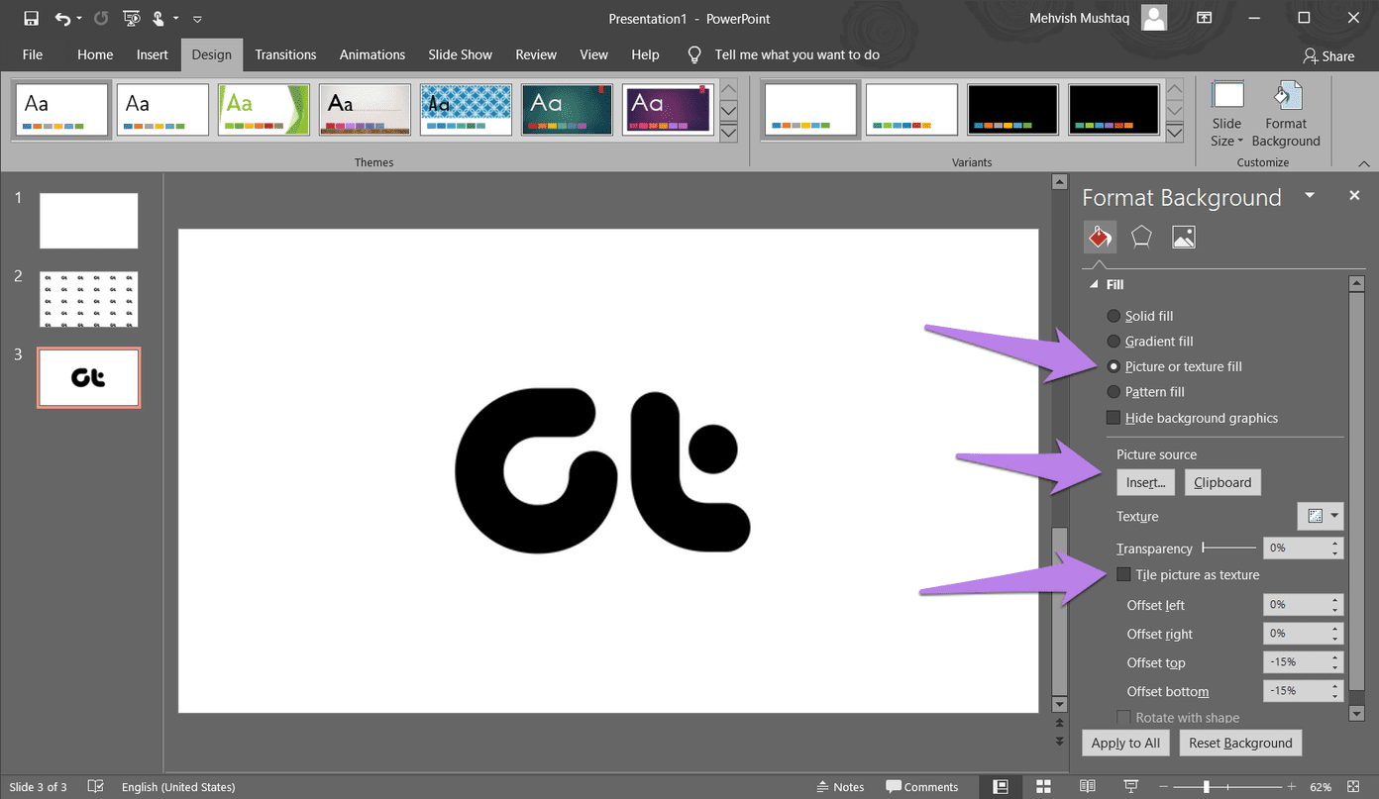The width and height of the screenshot is (1379, 799).
Task: Open the Transitions tab
Action: tap(285, 54)
